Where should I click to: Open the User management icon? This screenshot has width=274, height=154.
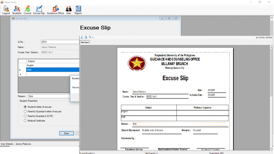coord(69,10)
